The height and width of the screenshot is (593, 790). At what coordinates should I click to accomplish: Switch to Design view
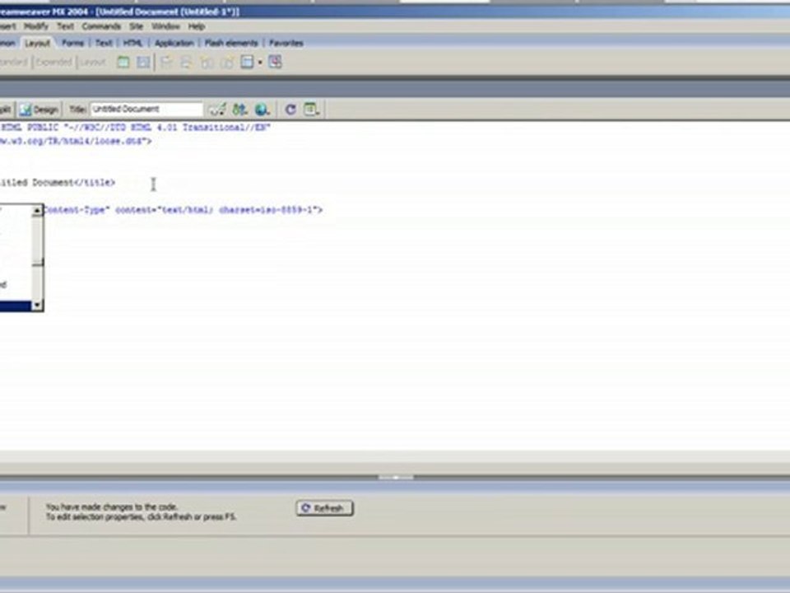pyautogui.click(x=39, y=110)
